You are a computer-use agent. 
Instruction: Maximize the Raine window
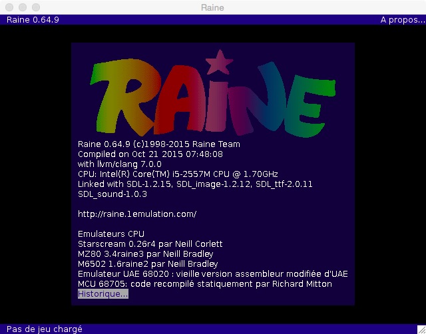click(35, 7)
